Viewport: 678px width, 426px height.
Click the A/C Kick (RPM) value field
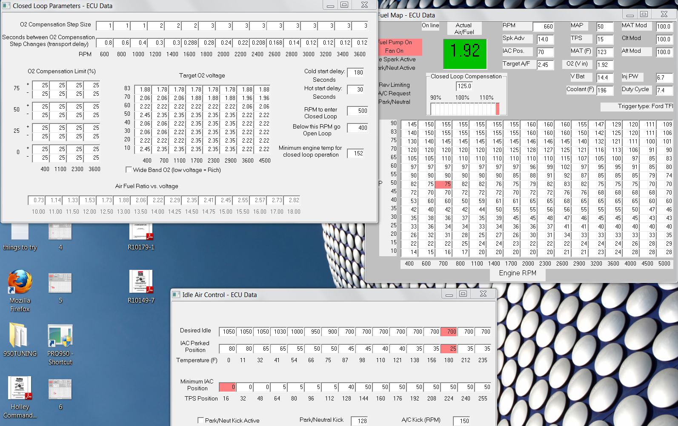click(461, 421)
